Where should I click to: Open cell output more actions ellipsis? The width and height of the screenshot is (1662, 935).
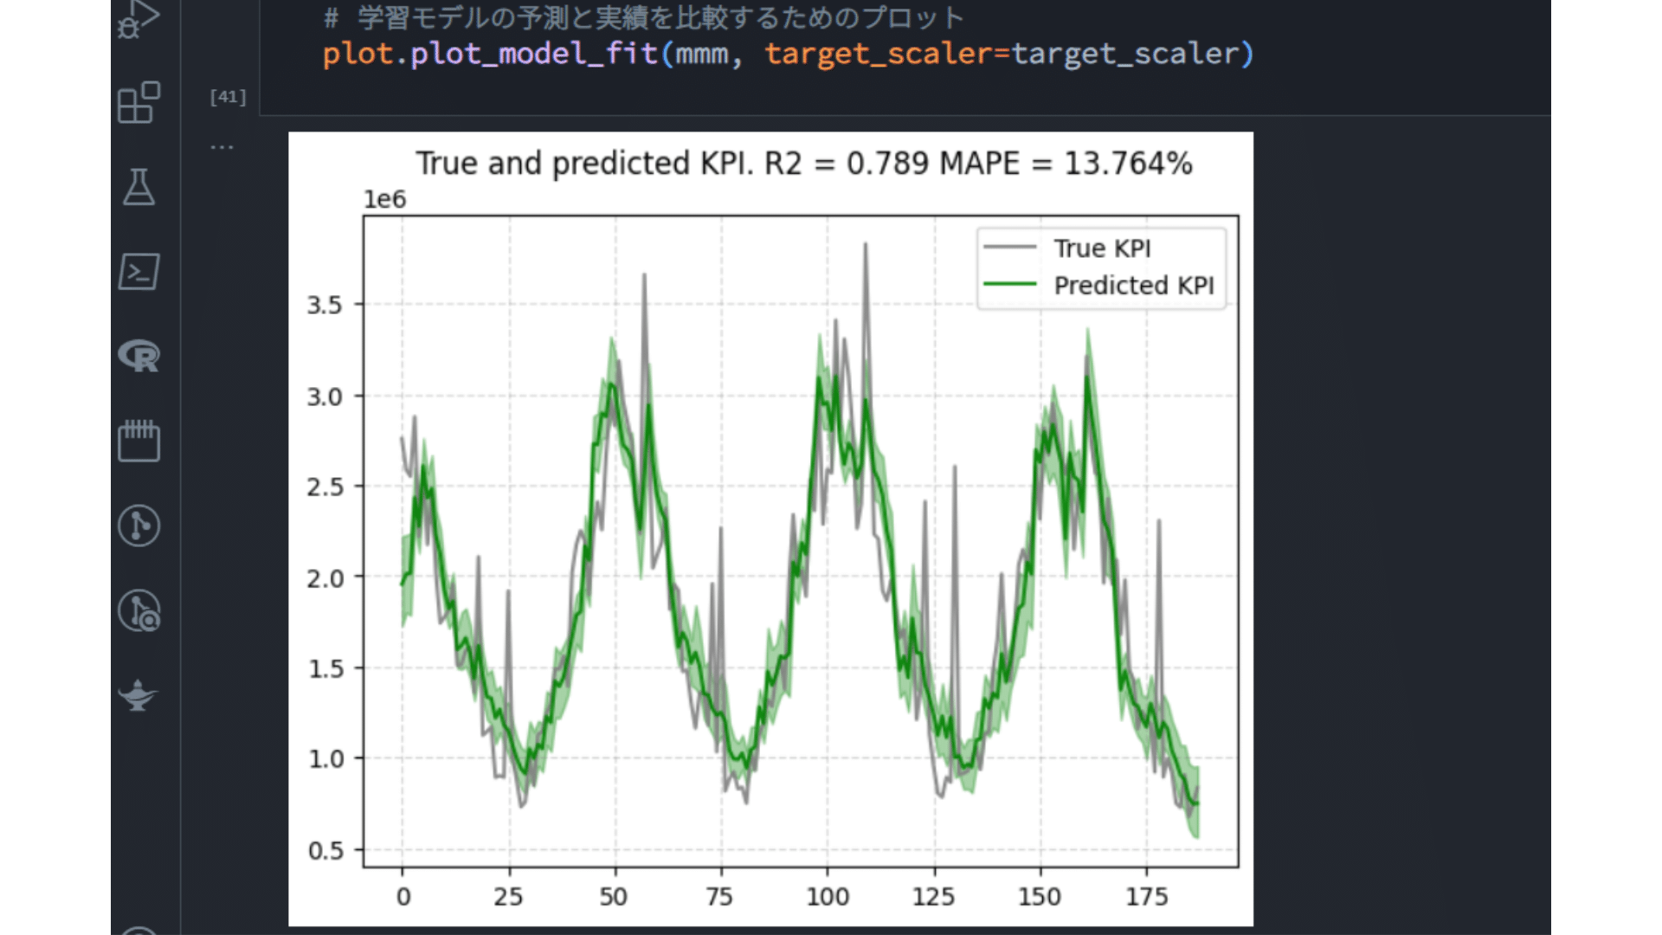222,147
